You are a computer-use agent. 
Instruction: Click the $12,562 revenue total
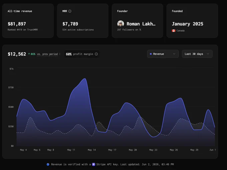(x=17, y=54)
